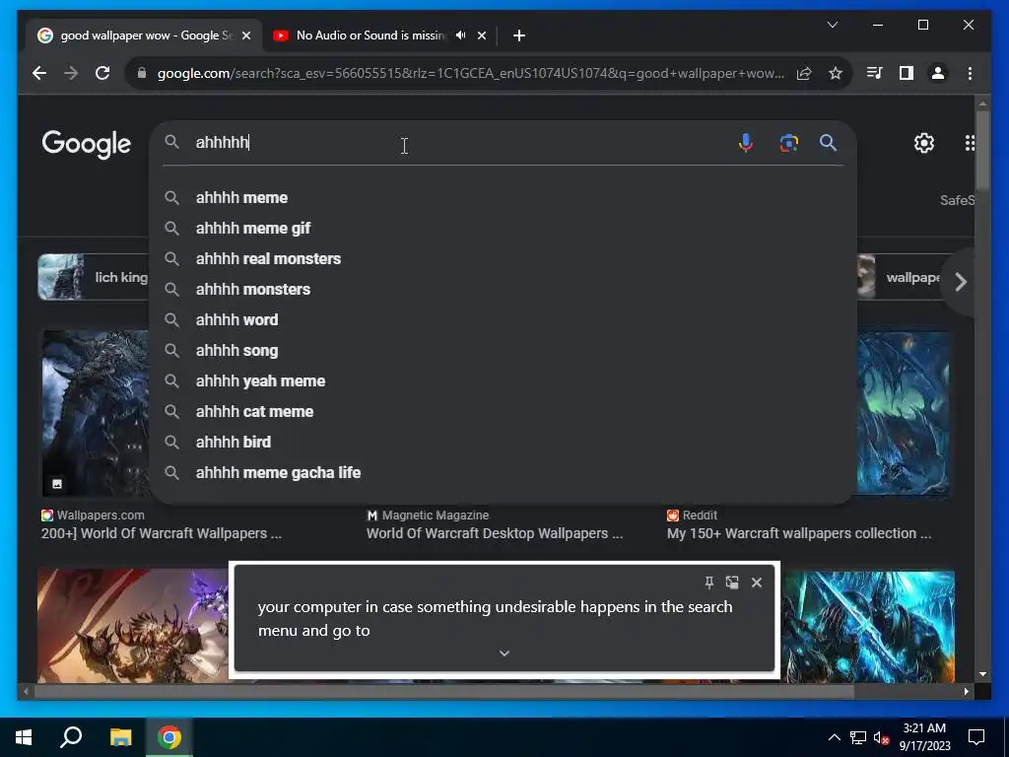Expand the live caption box chevron
Screen dimensions: 1009x757
[504, 654]
